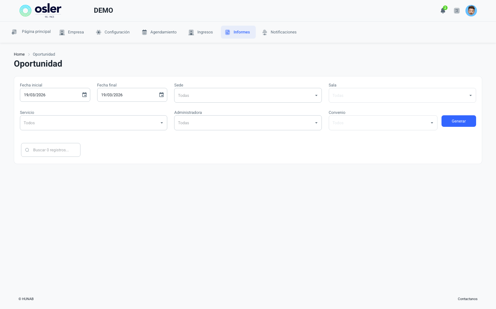Open the Empresa menu

[x=72, y=32]
